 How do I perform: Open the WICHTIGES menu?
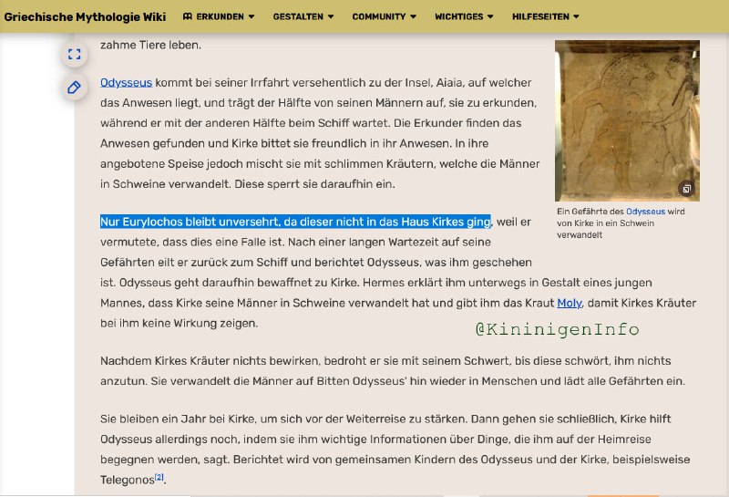pos(464,16)
